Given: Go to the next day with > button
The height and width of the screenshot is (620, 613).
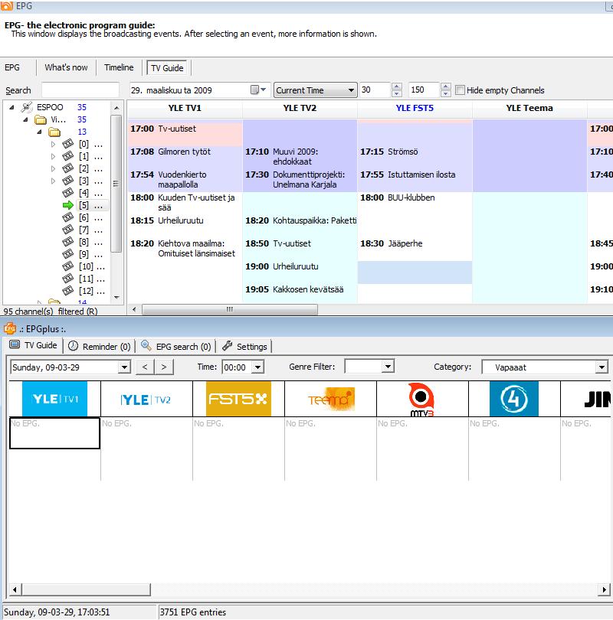Looking at the screenshot, I should coord(164,367).
